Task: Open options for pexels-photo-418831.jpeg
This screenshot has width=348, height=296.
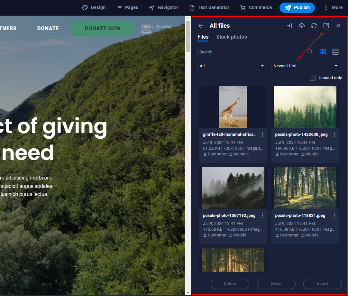Action: coord(334,215)
